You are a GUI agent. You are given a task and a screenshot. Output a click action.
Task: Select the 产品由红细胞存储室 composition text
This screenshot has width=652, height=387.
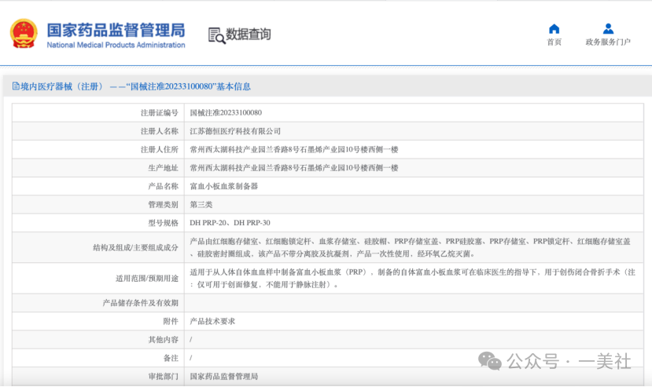(x=410, y=247)
